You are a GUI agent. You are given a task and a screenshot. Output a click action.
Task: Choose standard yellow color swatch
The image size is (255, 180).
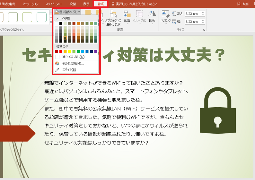pos(70,52)
